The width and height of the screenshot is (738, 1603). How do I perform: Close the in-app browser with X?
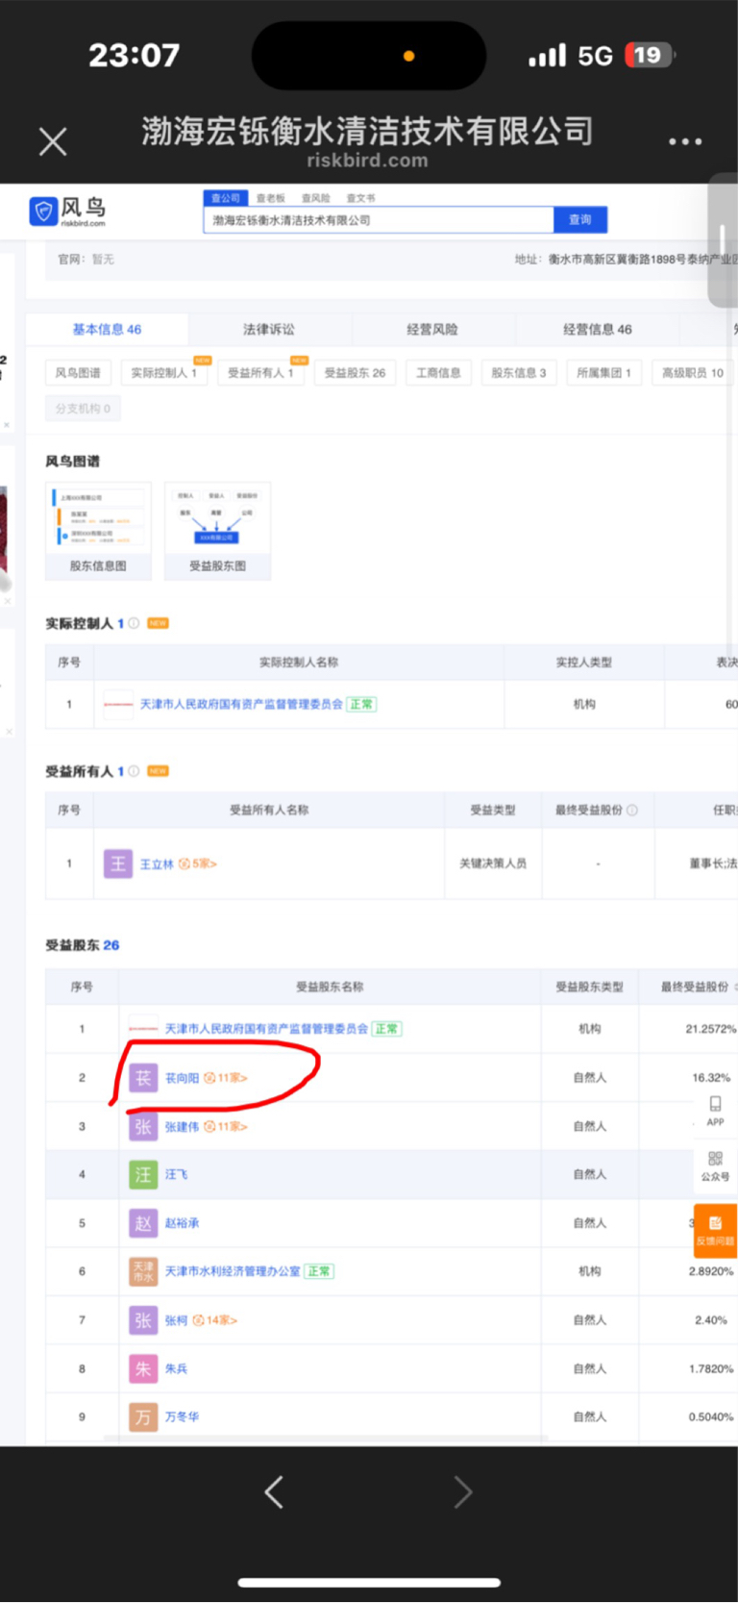53,142
